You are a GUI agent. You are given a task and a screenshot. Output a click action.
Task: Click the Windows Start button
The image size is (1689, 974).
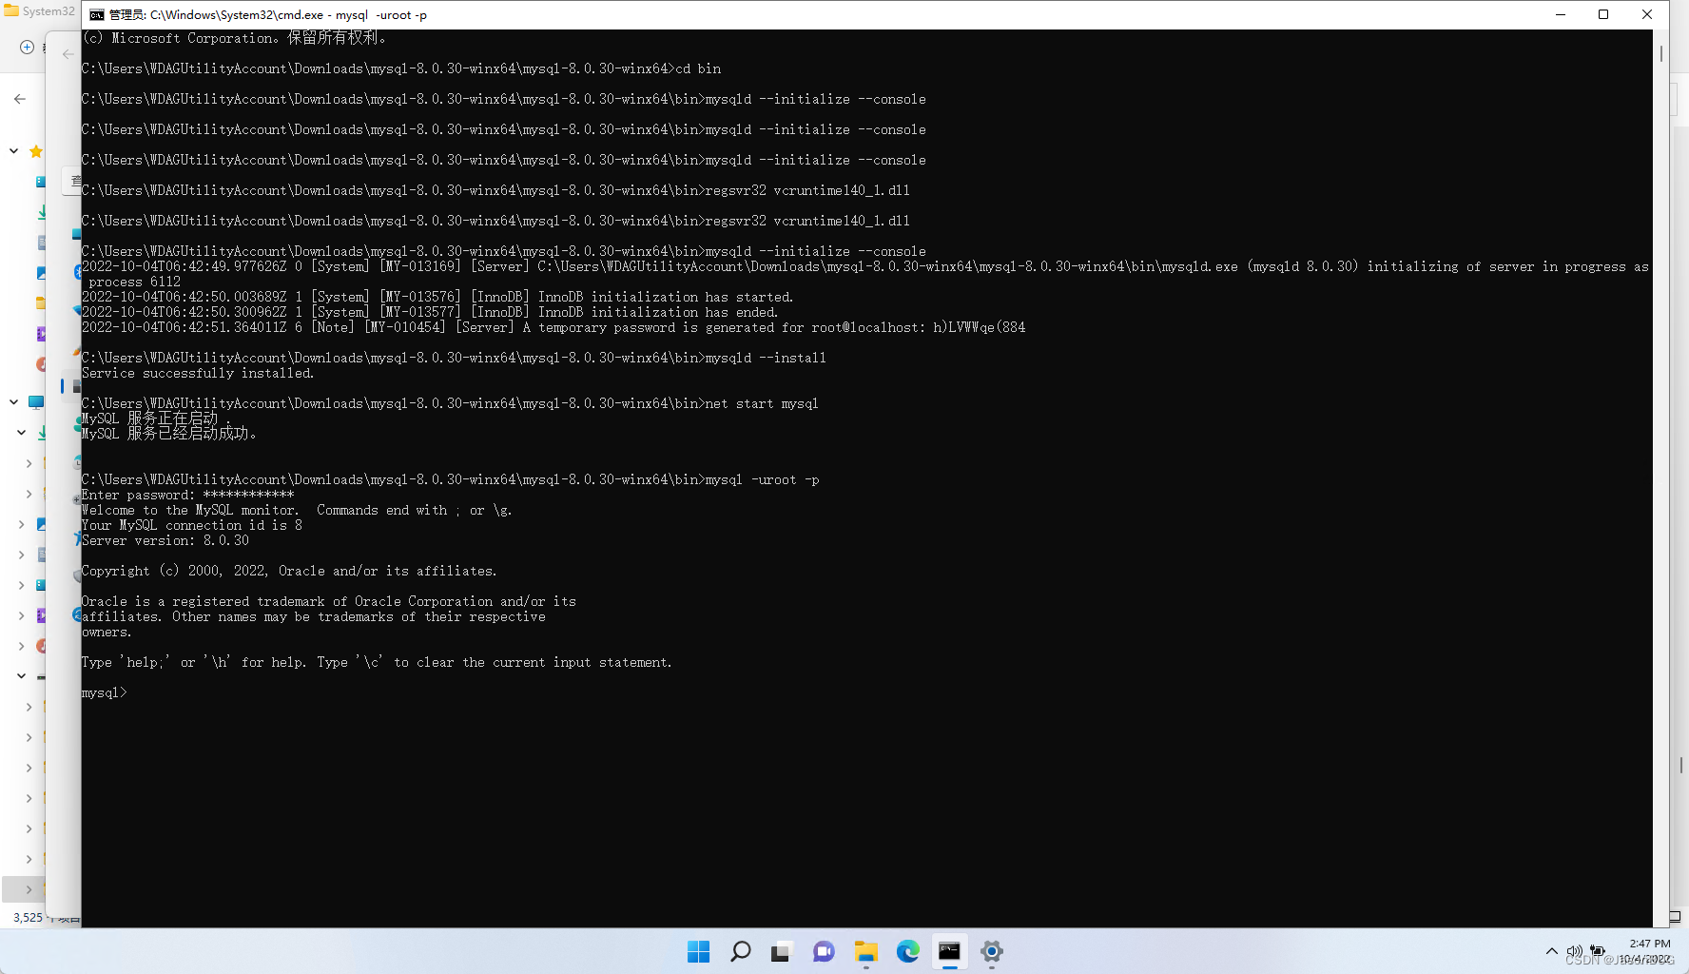(x=699, y=951)
